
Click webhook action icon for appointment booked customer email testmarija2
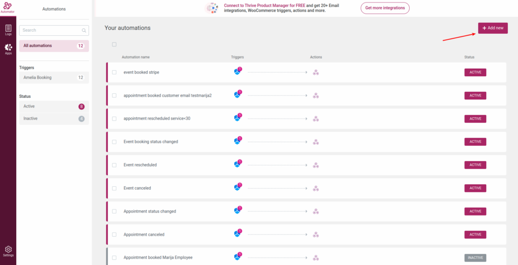tap(316, 95)
